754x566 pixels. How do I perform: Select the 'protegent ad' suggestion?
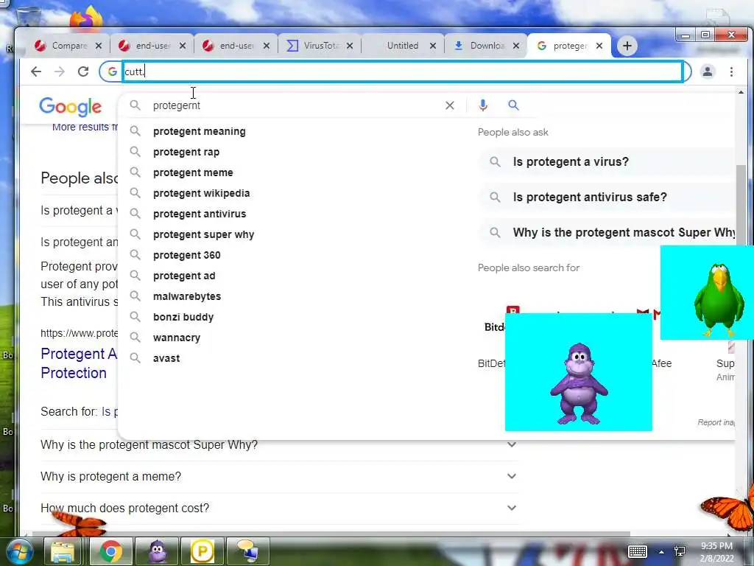pos(184,276)
